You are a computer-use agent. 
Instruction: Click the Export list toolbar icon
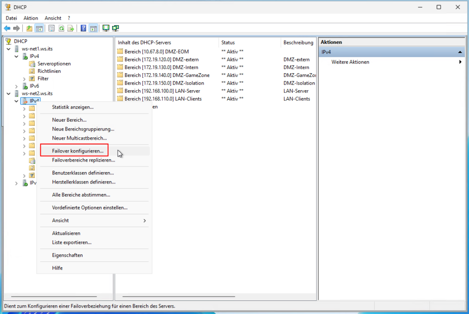pyautogui.click(x=71, y=28)
